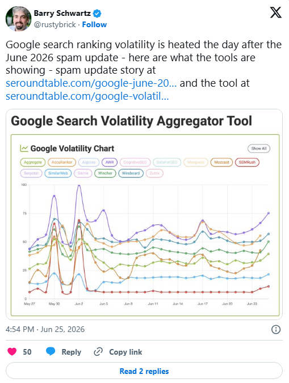
Task: Click the Jun 2 peak on AWR line
Action: [x=79, y=185]
